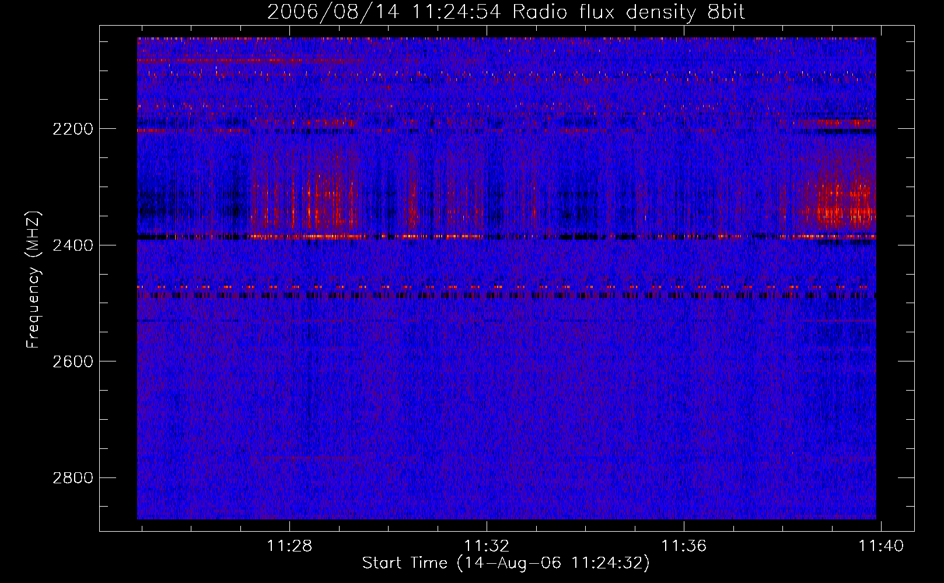The image size is (944, 583).
Task: Click the 'Frequency (MHZ)' y-axis label
Action: tap(33, 280)
